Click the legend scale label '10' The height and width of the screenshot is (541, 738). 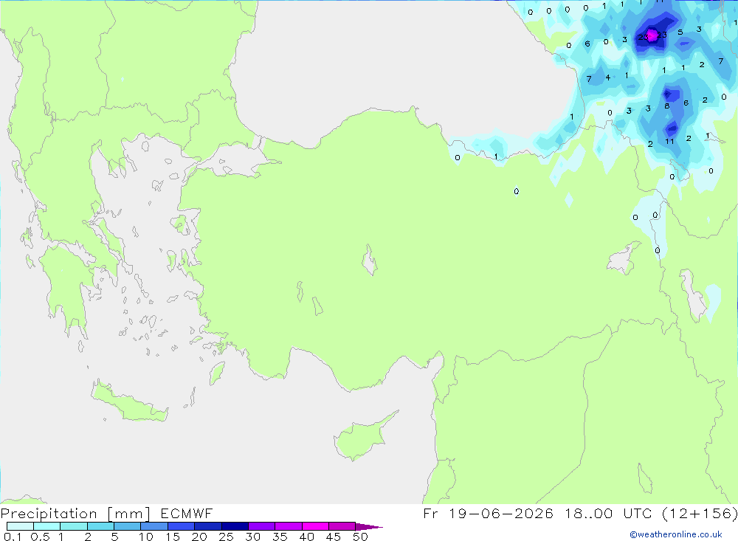pos(146,537)
